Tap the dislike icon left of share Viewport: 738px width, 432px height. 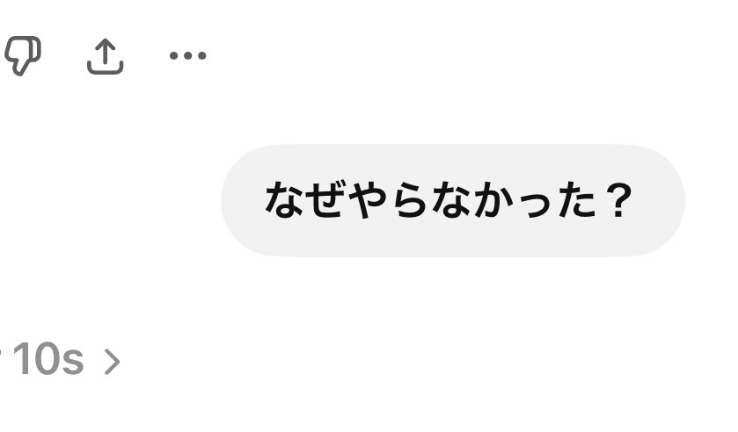(23, 55)
